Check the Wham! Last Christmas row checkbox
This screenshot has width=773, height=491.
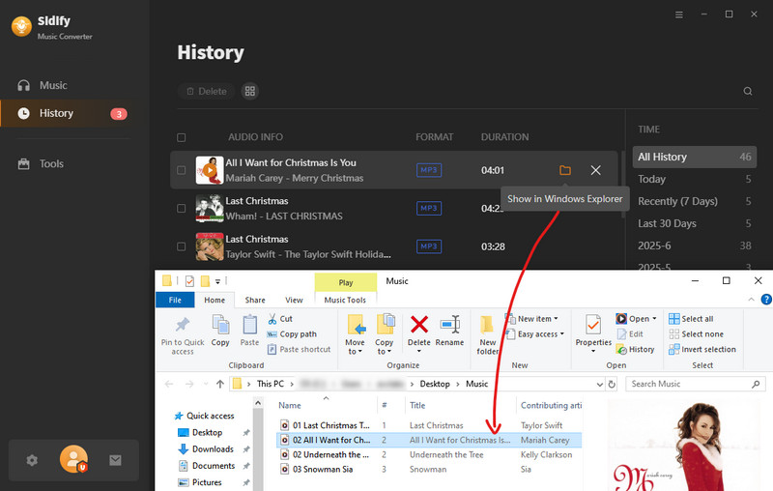tap(182, 209)
